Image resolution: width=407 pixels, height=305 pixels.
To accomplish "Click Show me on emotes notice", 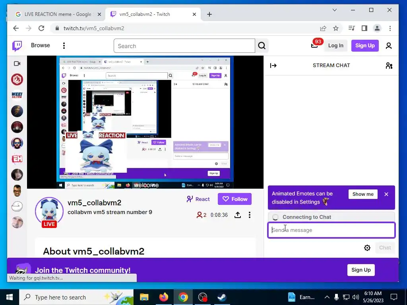I will 363,194.
